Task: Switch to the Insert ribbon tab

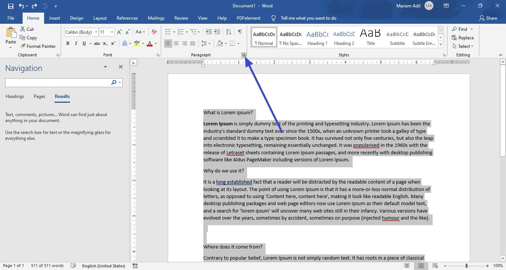Action: (x=54, y=18)
